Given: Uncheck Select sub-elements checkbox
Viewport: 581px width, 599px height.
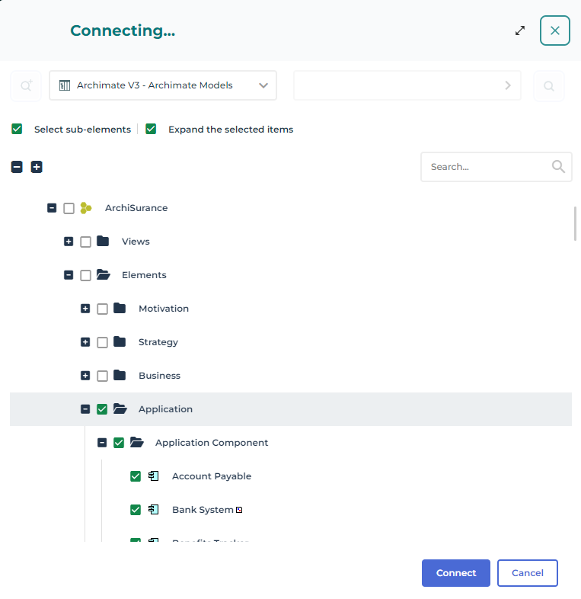Looking at the screenshot, I should click(x=17, y=129).
